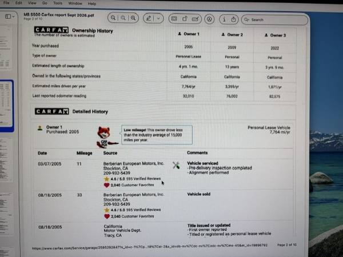Click 'California Motor Vehicle Dept.' source entry
The image size is (343, 257).
(x=122, y=228)
